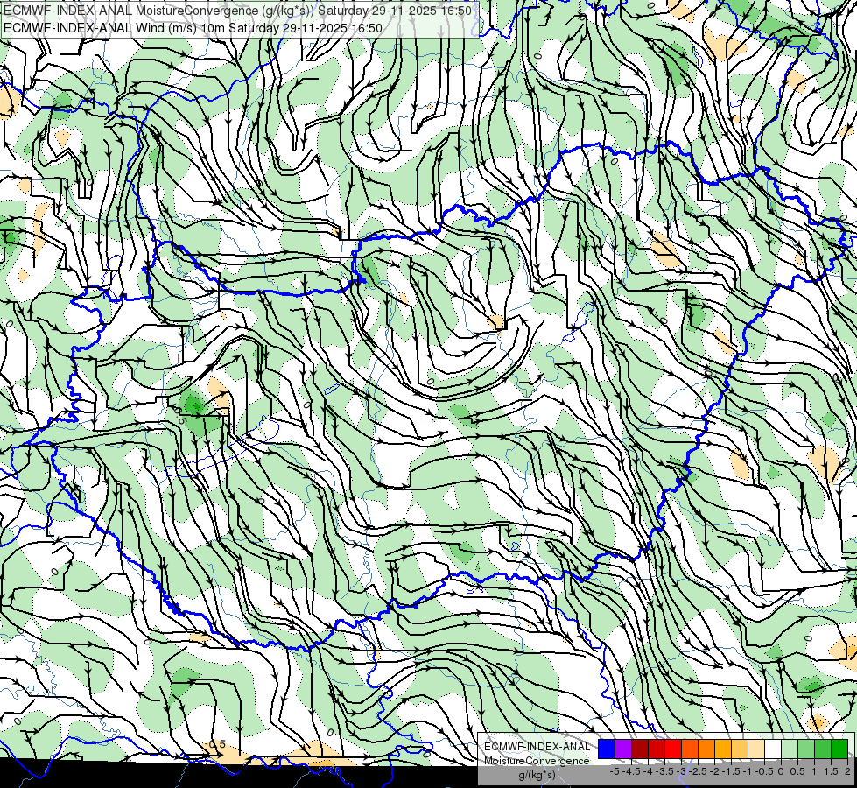Image resolution: width=857 pixels, height=788 pixels.
Task: Select the pale cream legend swatch before white
Action: point(756,749)
